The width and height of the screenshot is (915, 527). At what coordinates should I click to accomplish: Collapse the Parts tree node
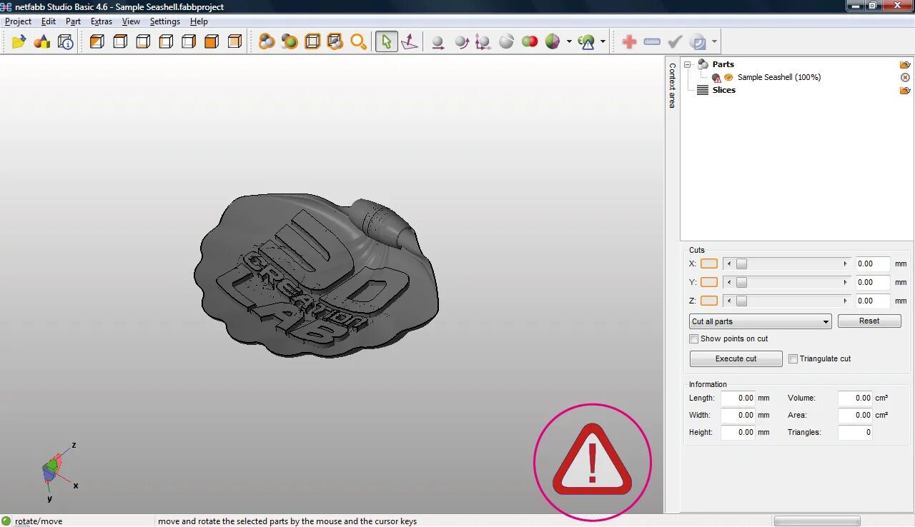(688, 64)
